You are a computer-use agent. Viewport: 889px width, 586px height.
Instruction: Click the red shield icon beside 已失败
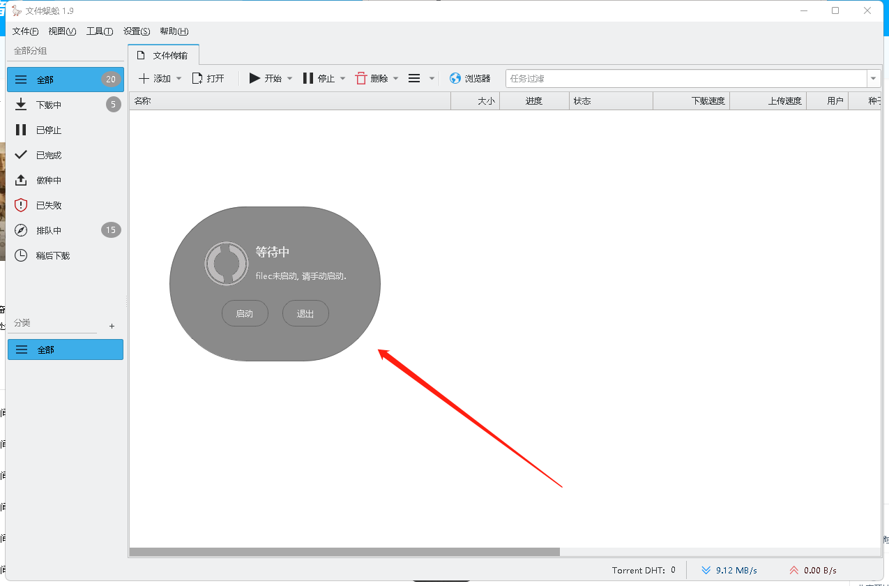[21, 205]
